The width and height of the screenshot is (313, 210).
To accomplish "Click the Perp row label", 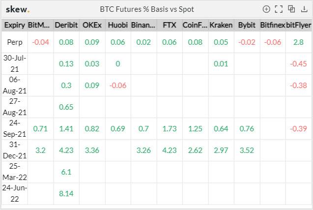I will coord(15,42).
